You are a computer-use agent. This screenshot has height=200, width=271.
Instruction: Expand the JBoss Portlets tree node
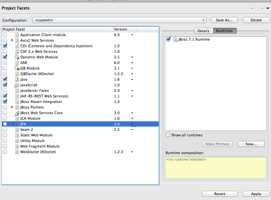(12, 107)
